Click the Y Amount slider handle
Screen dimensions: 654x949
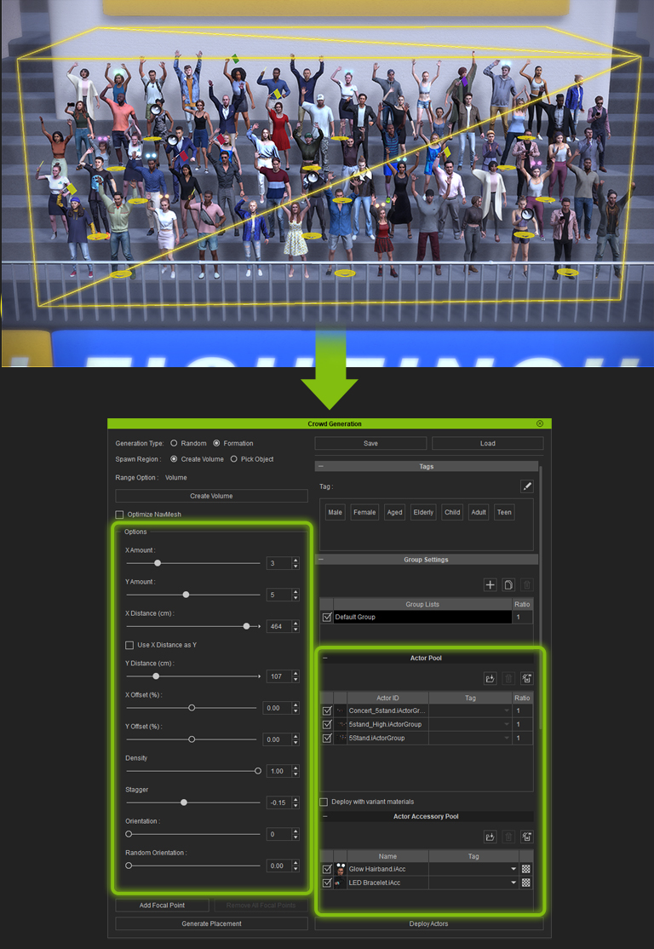(x=186, y=595)
